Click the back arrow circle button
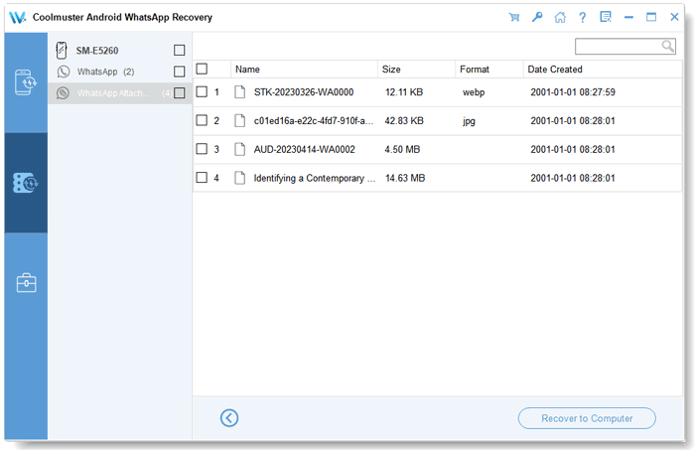 pos(229,418)
